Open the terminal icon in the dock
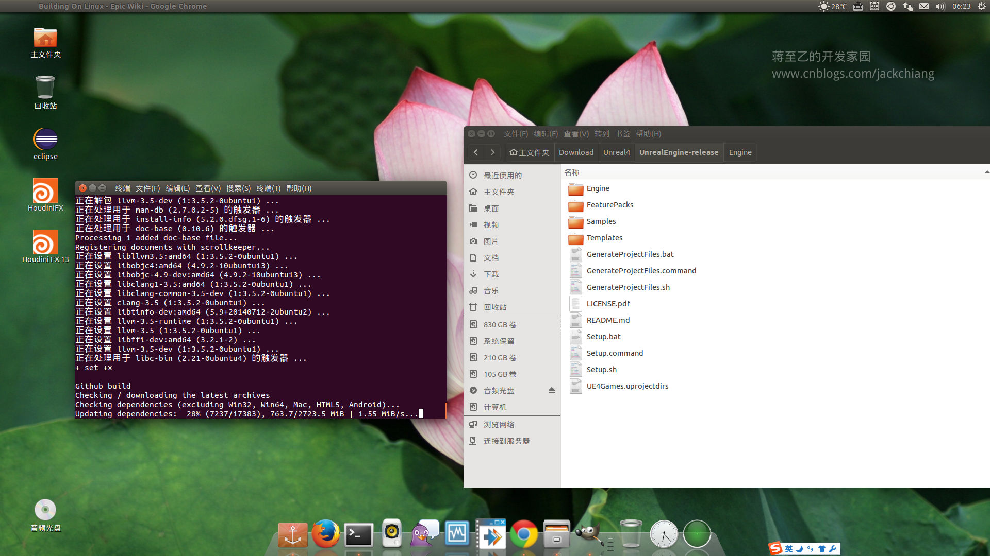This screenshot has width=990, height=556. [x=359, y=535]
